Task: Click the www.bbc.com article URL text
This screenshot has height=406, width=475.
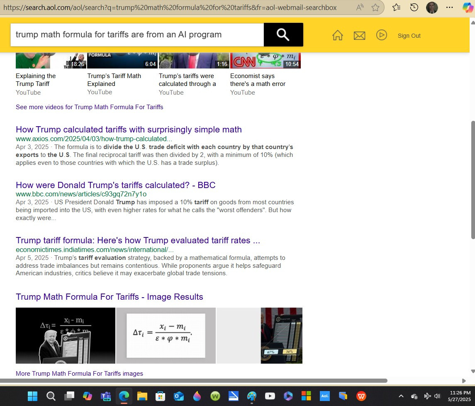Action: point(81,194)
